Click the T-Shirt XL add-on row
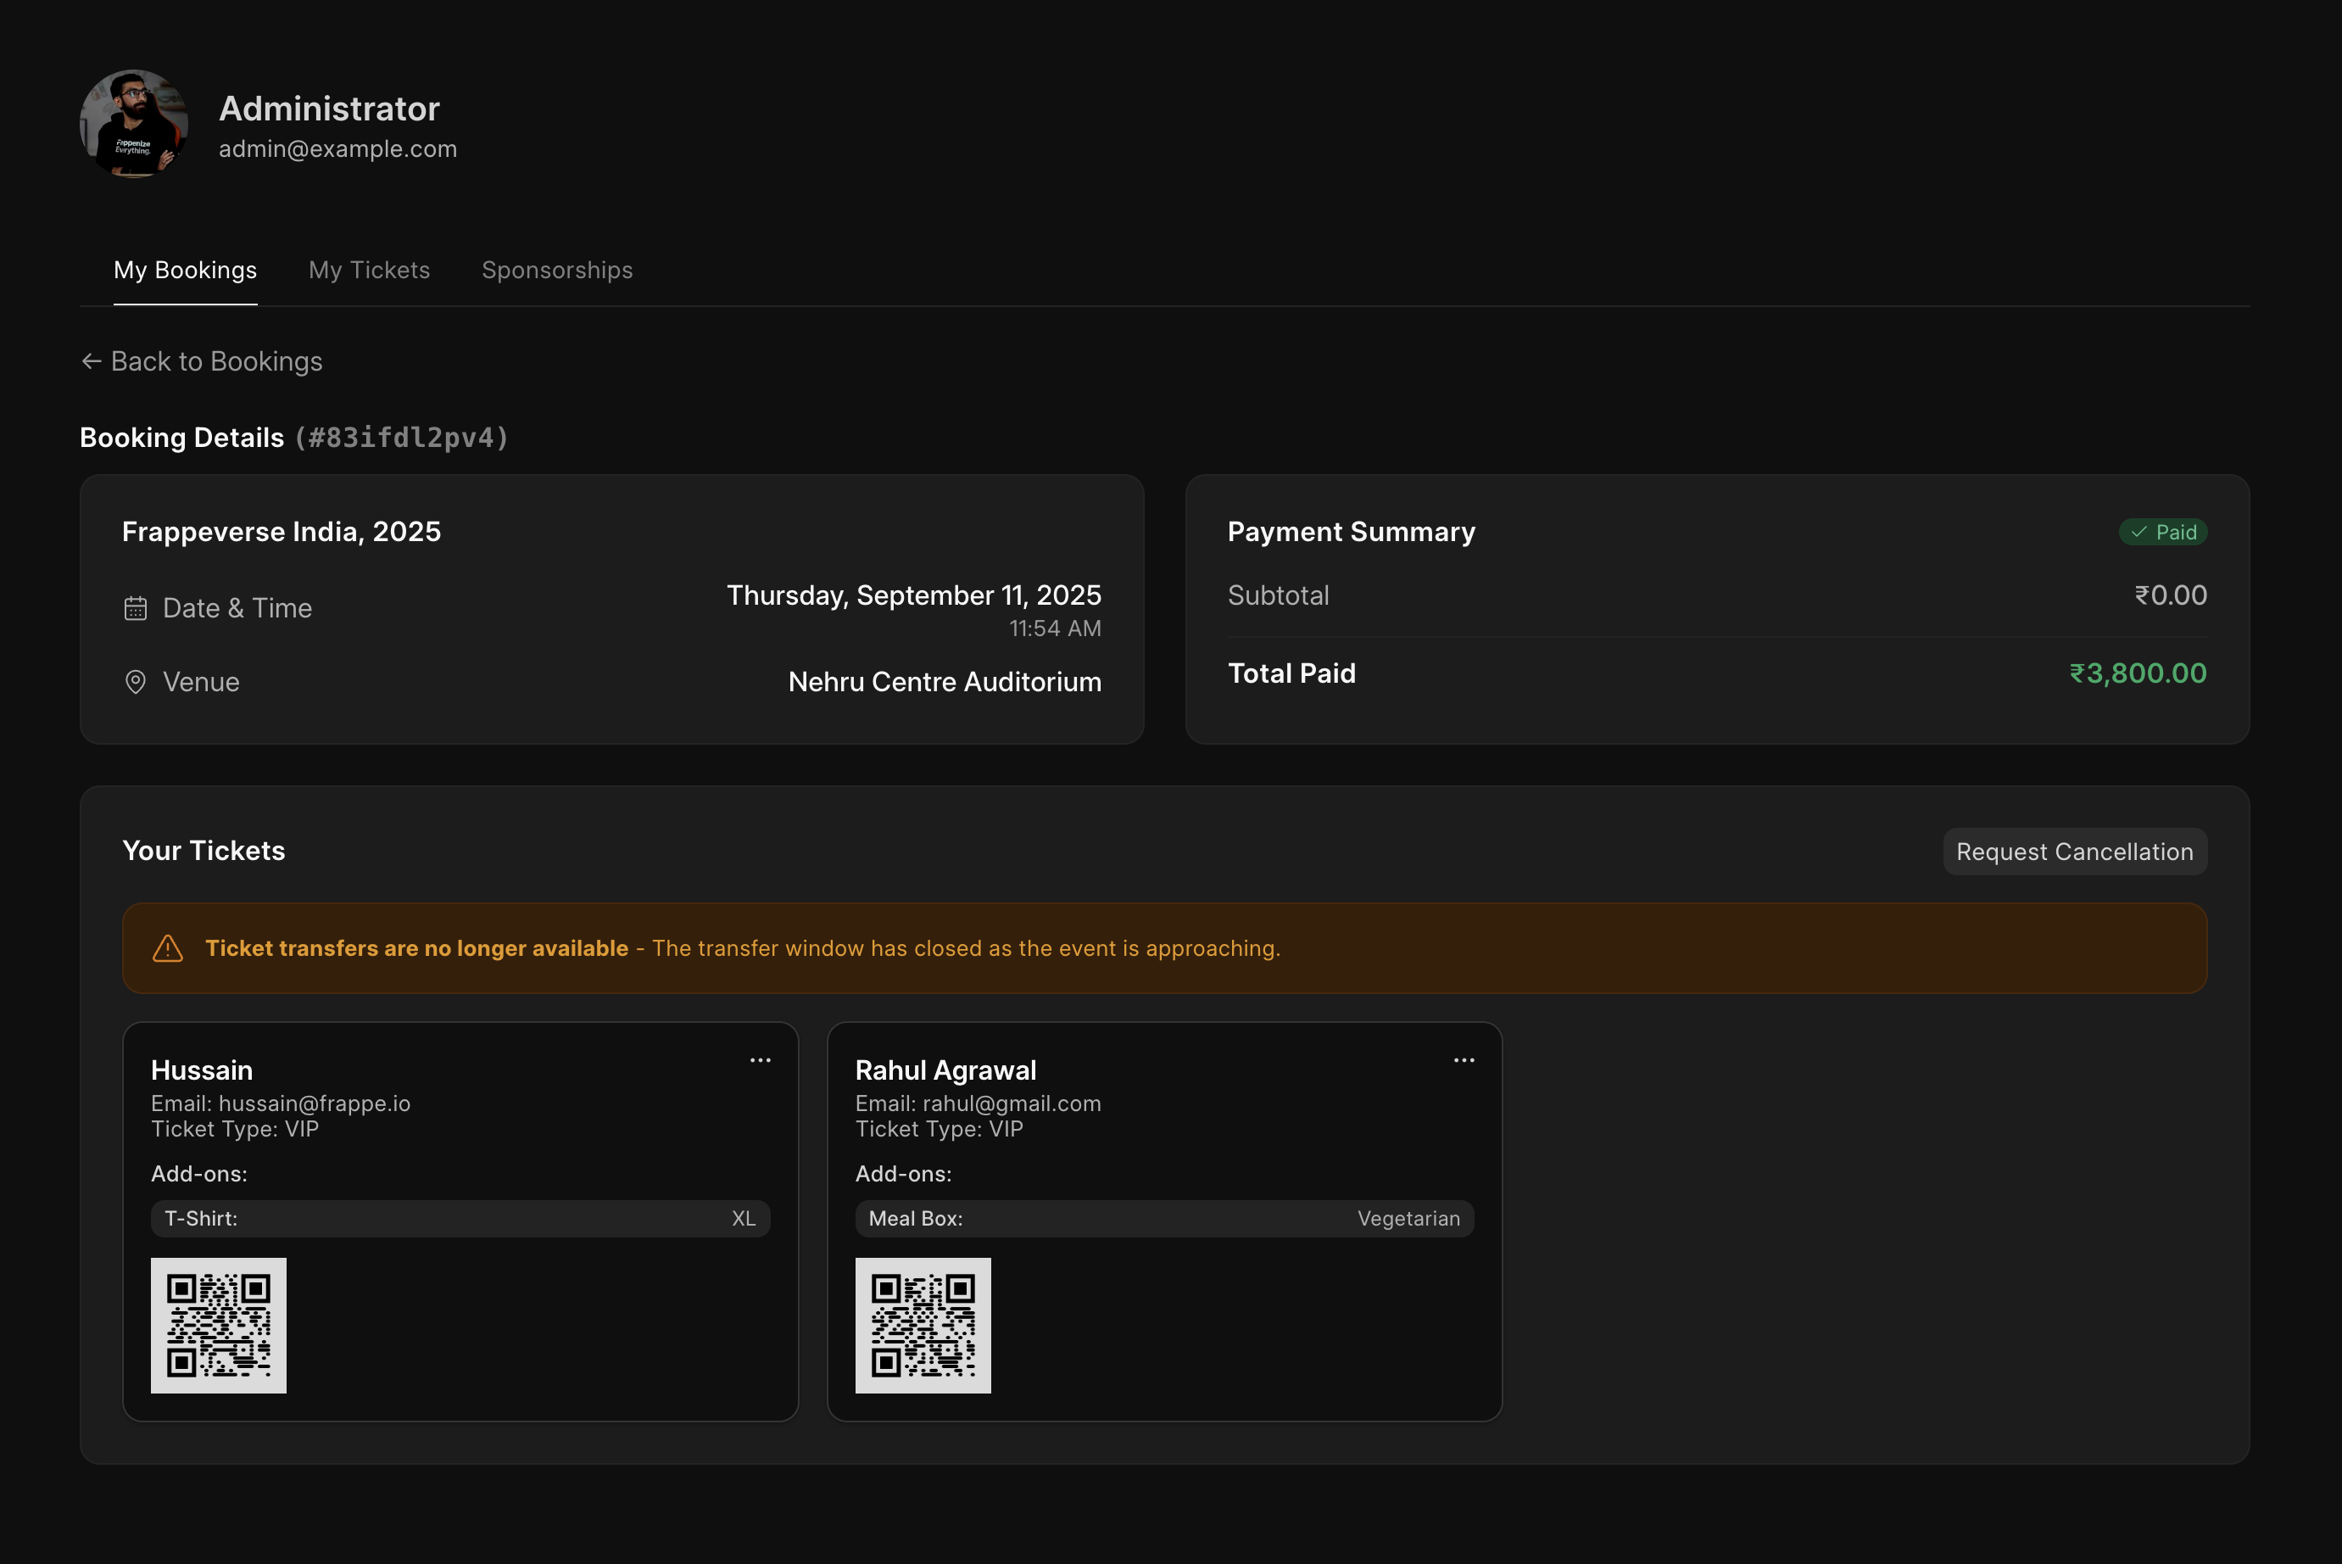The height and width of the screenshot is (1564, 2342). tap(460, 1219)
